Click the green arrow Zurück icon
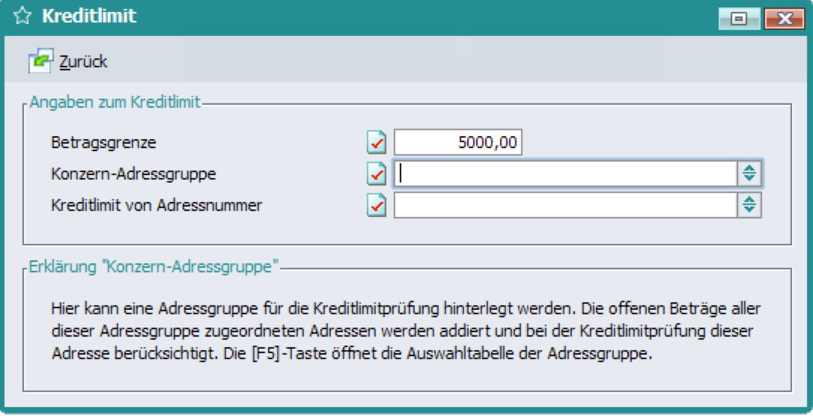This screenshot has height=416, width=813. (x=40, y=61)
